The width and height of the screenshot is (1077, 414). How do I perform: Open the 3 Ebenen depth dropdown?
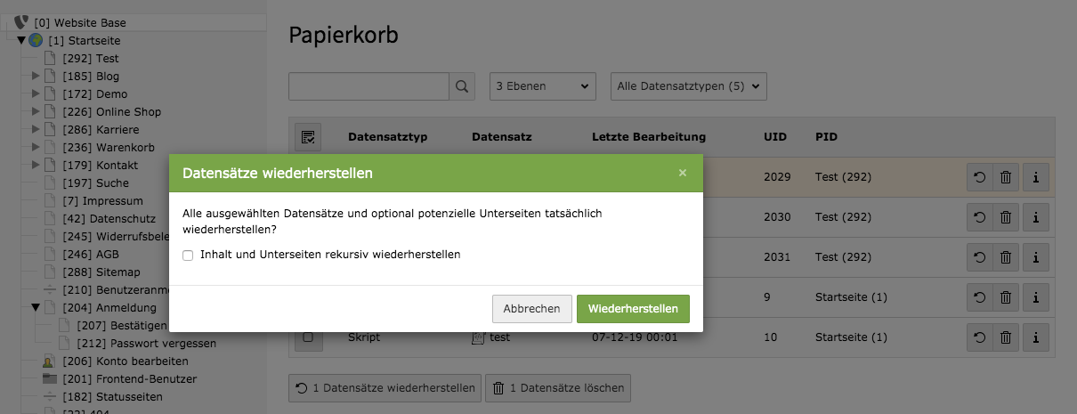[x=542, y=86]
